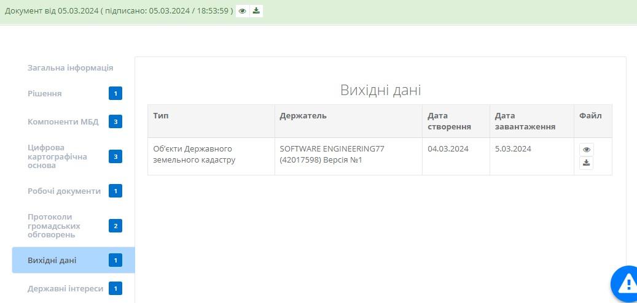Go to Робочі документи section
The height and width of the screenshot is (303, 637).
(64, 191)
